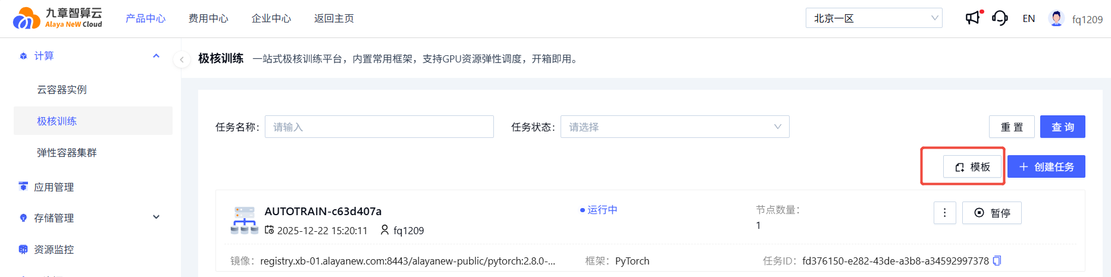
Task: Open the three-dot more options menu
Action: click(944, 213)
